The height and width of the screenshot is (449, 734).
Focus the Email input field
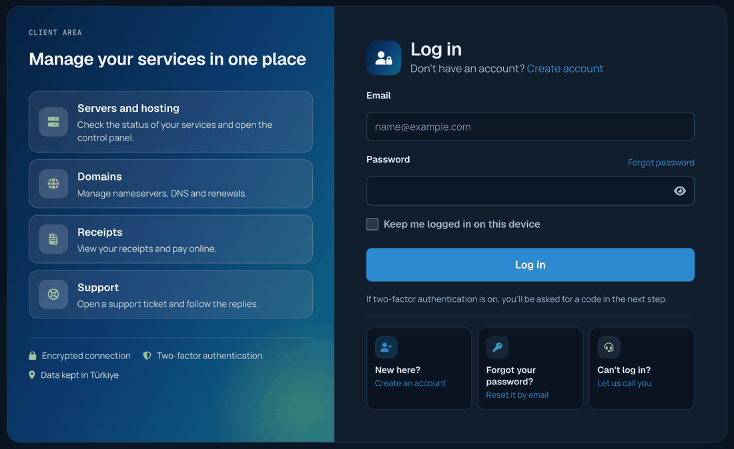[x=530, y=127]
